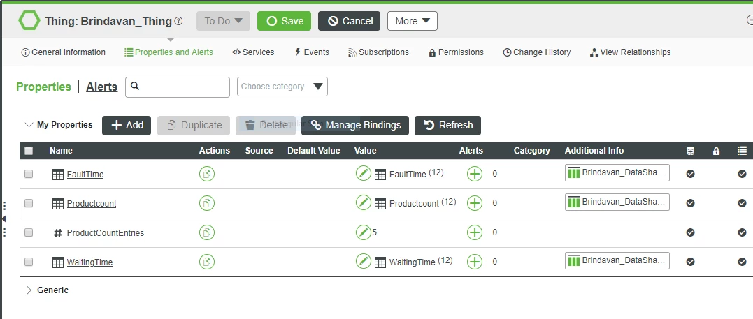753x319 pixels.
Task: Edit Productcount value with pencil icon
Action: pos(364,202)
